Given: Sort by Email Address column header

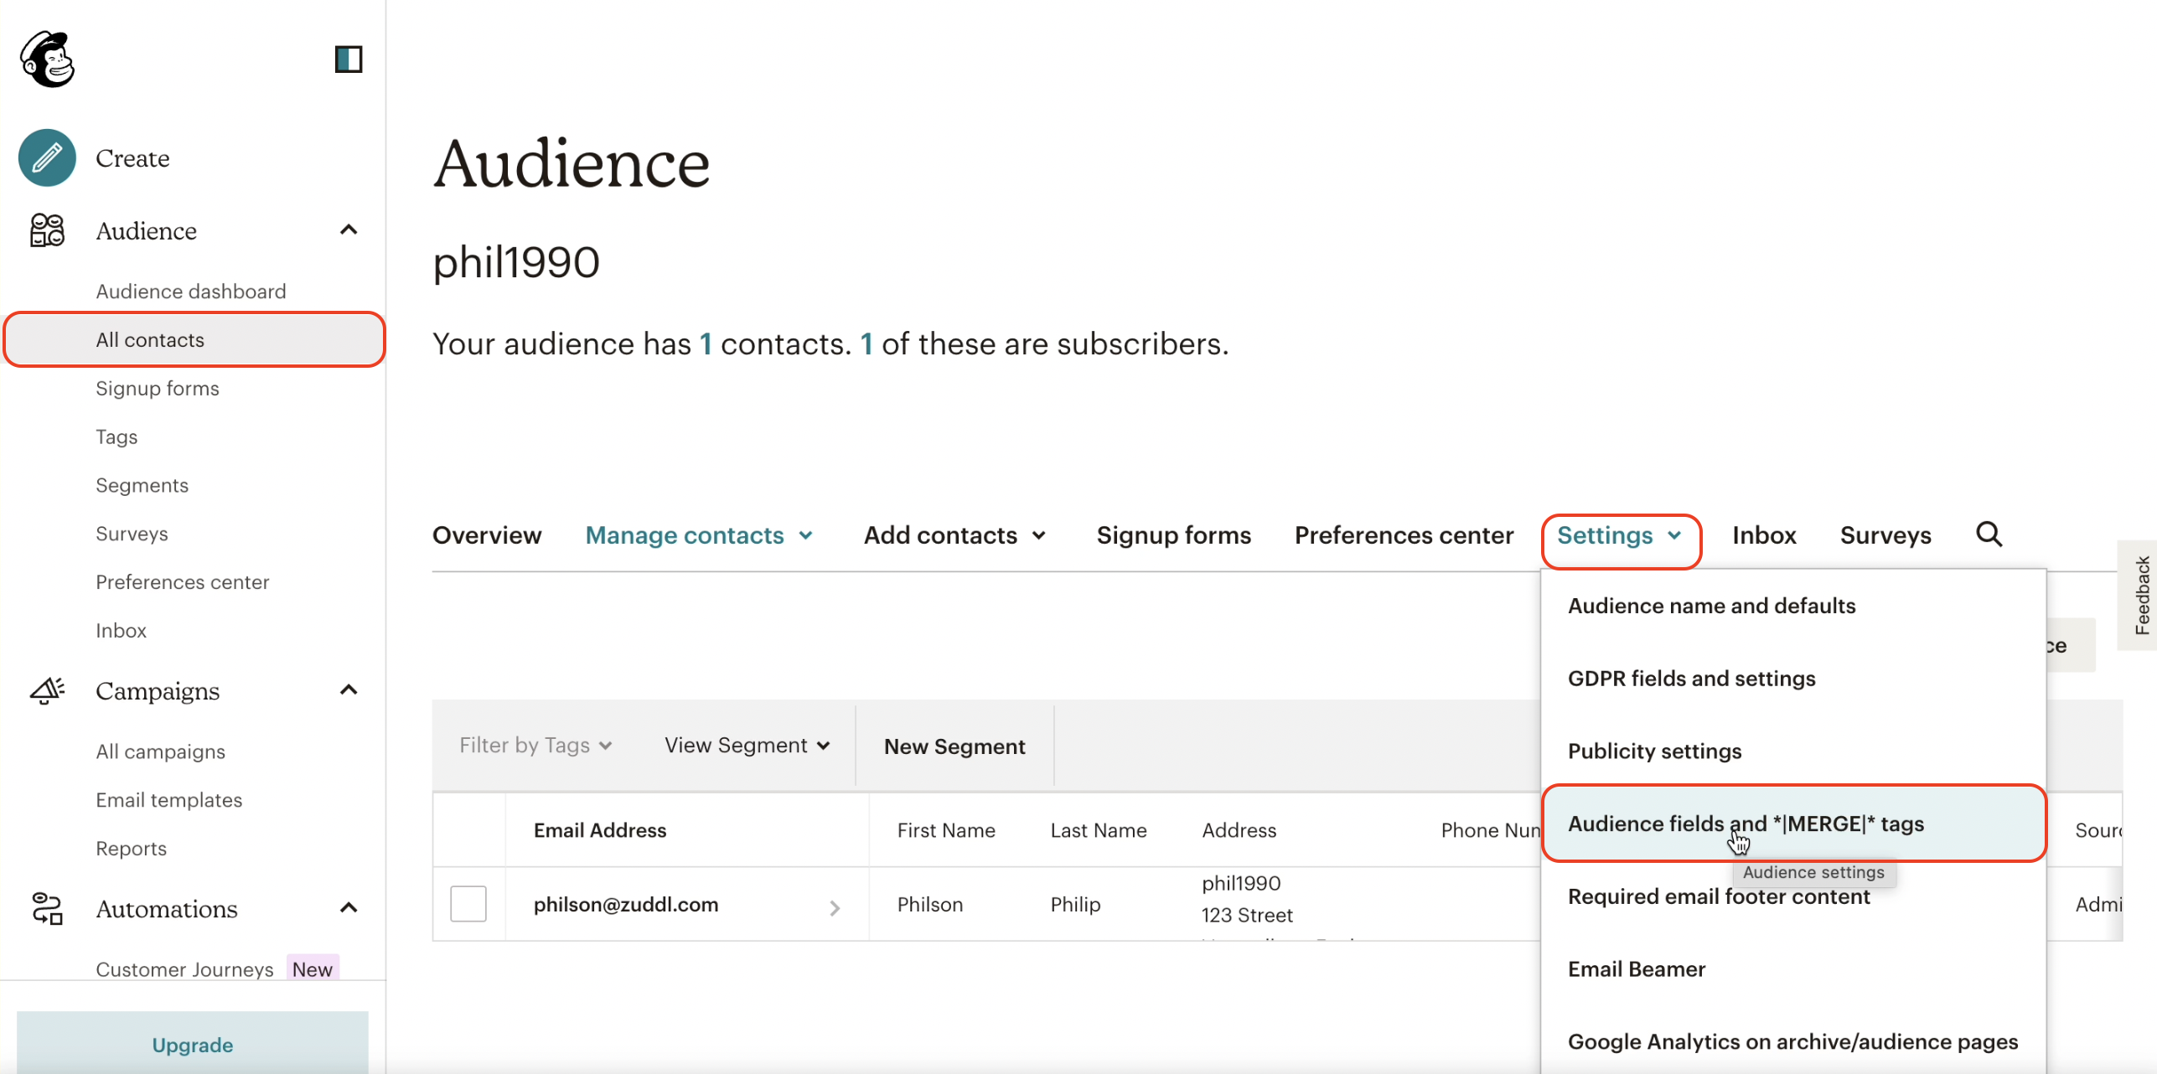Looking at the screenshot, I should 600,830.
